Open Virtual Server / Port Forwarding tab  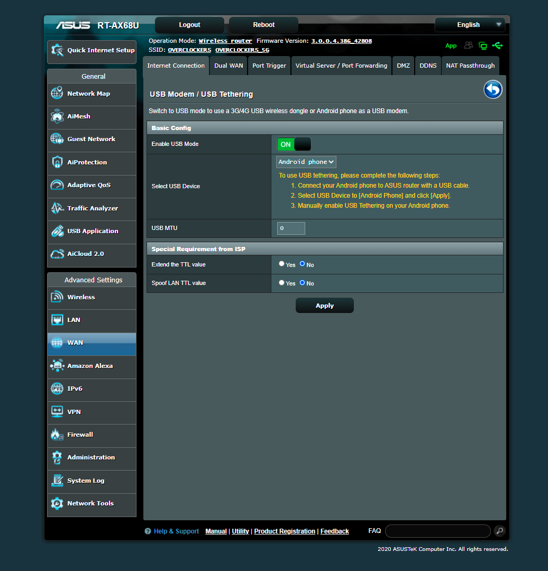click(x=341, y=66)
